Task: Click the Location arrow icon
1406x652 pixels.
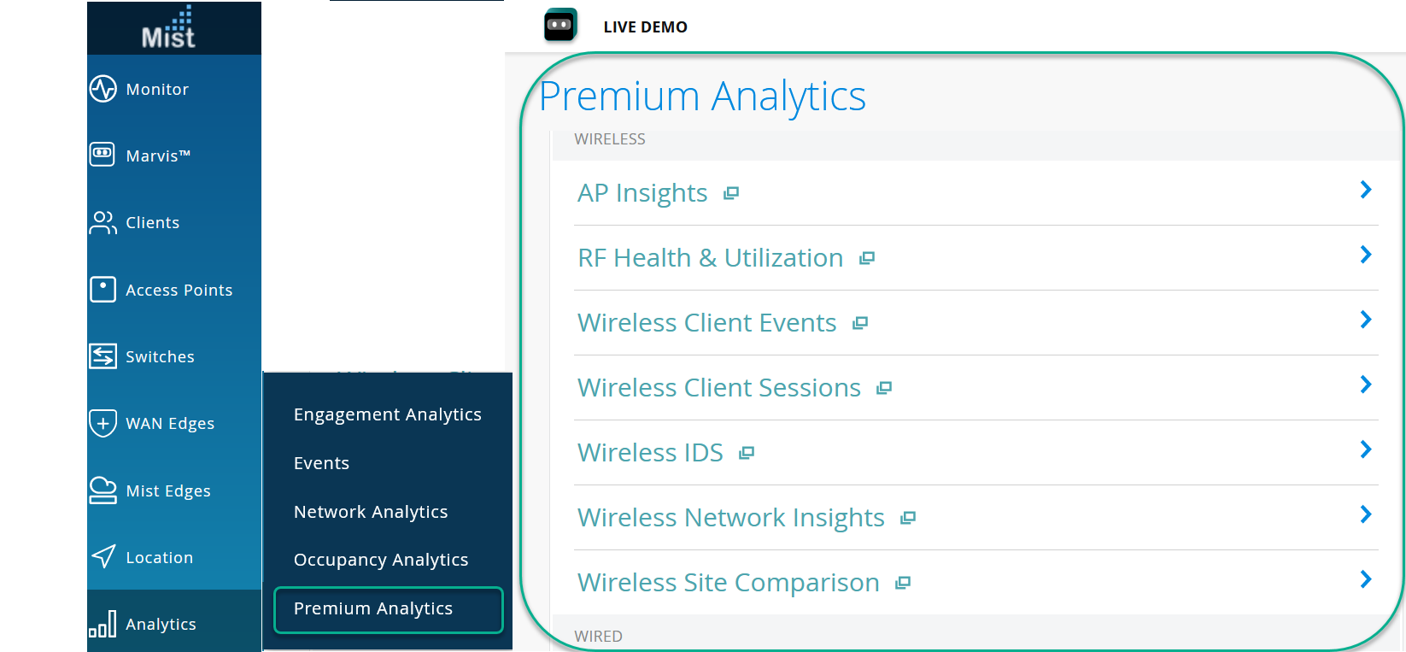Action: click(103, 556)
